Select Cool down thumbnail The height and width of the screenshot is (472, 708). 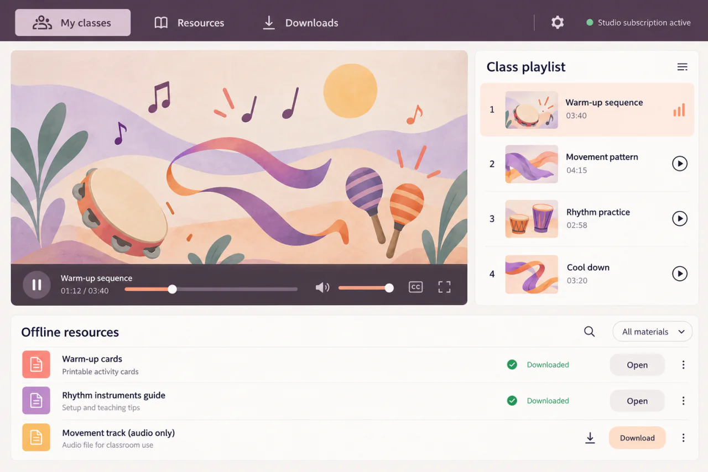532,274
